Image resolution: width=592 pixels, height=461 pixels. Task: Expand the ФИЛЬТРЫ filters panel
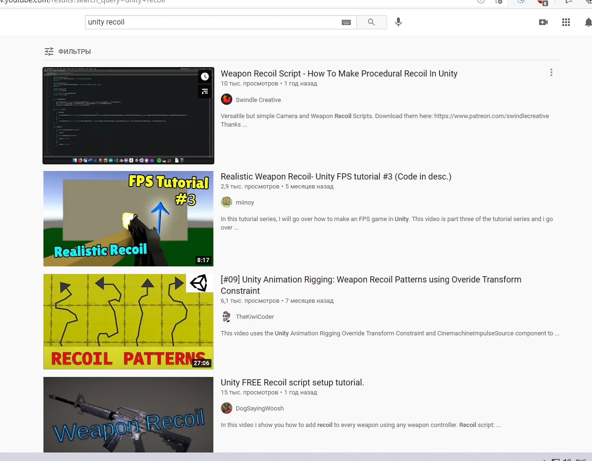click(x=68, y=51)
